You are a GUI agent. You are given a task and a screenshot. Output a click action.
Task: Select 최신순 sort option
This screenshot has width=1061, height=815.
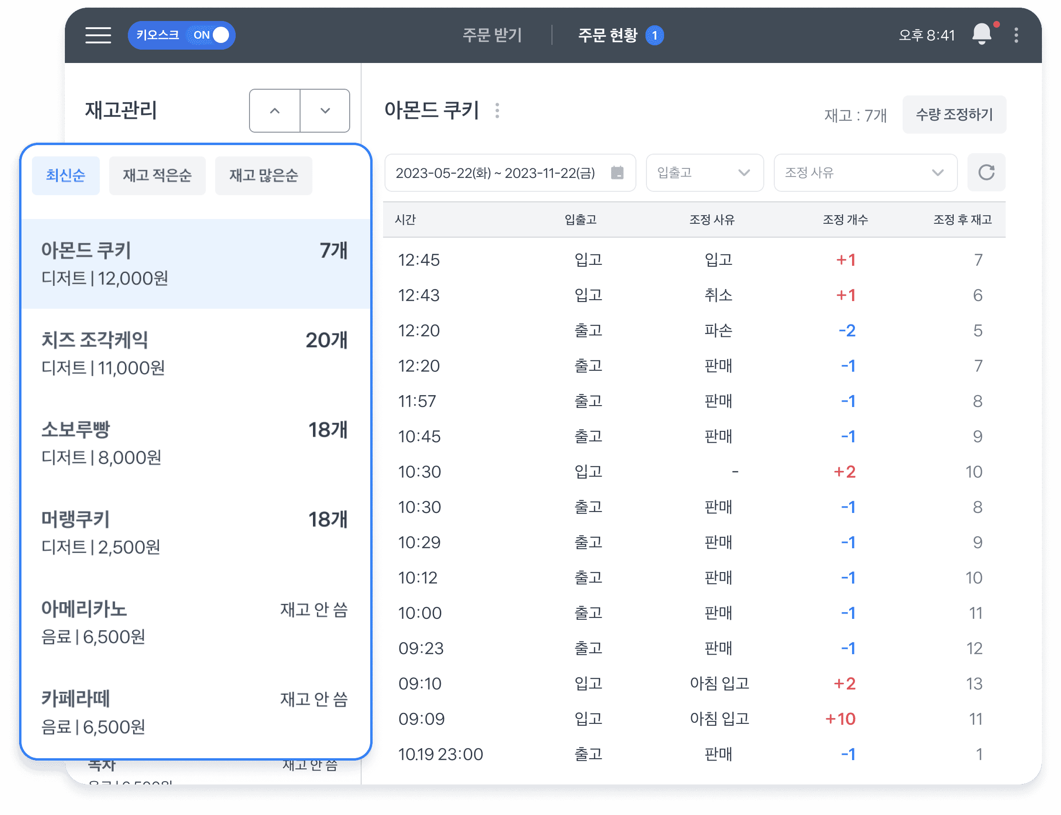point(65,176)
